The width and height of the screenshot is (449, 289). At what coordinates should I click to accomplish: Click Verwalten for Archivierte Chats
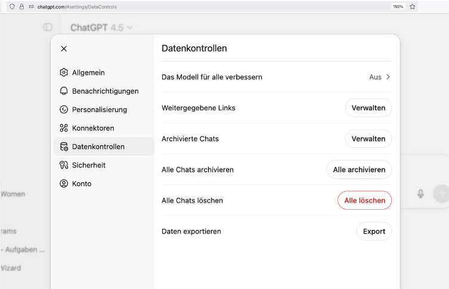(369, 139)
